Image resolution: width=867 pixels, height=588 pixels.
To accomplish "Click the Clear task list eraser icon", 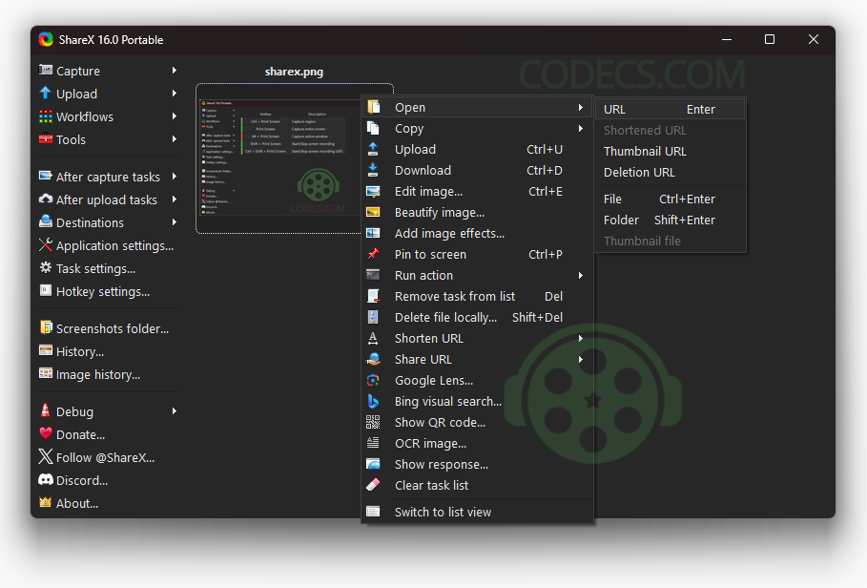I will pos(373,485).
